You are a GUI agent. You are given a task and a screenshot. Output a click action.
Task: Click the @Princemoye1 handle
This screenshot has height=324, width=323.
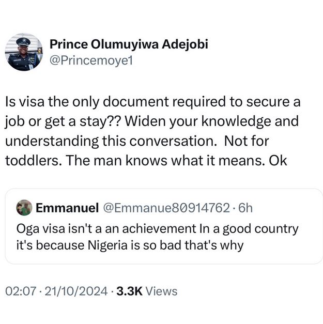(x=91, y=60)
